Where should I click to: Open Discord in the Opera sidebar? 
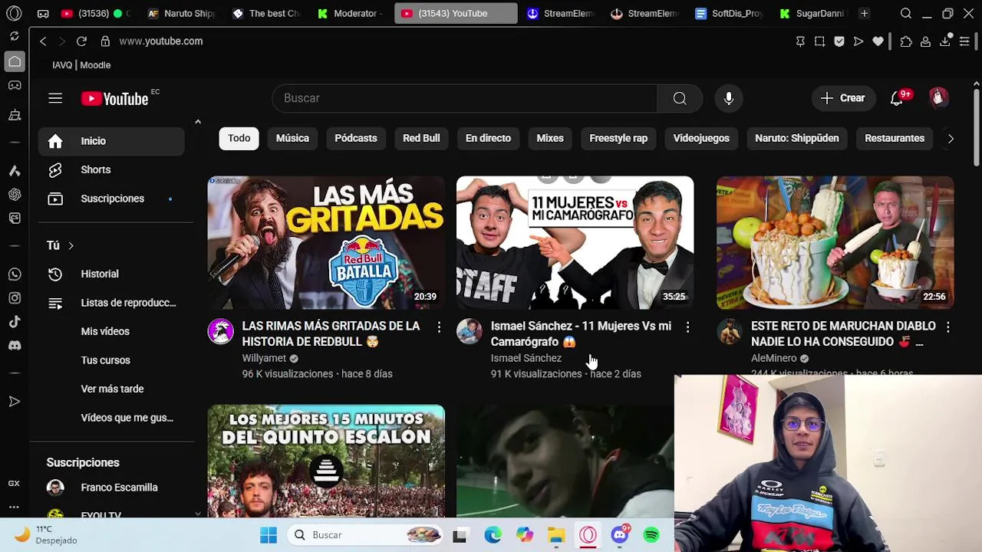[15, 346]
